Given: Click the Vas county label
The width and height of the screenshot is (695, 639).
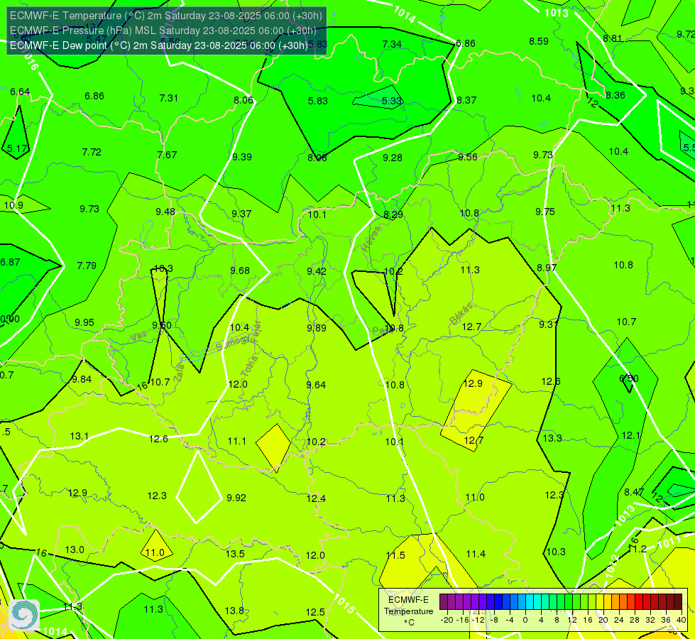Looking at the screenshot, I should 138,337.
